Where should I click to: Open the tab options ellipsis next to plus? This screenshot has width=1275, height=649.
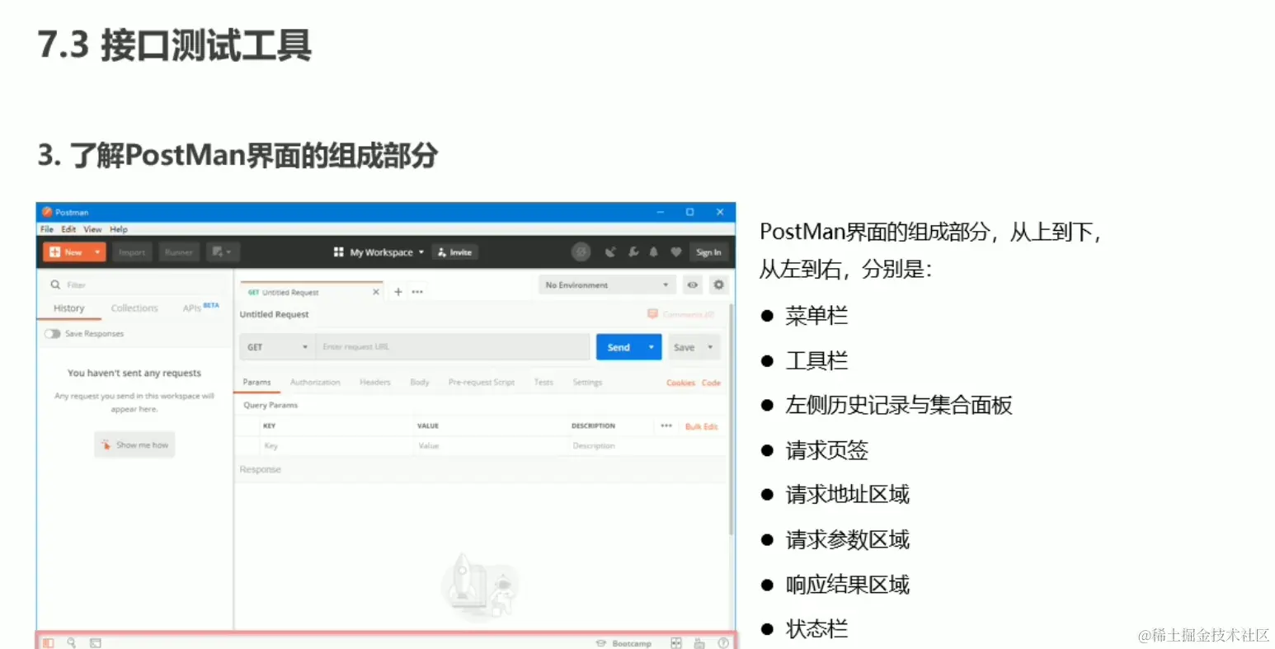pos(417,292)
